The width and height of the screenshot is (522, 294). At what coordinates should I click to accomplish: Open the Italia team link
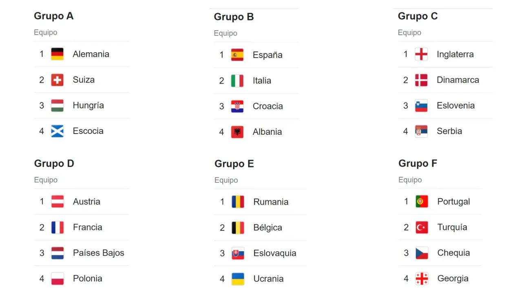(262, 80)
